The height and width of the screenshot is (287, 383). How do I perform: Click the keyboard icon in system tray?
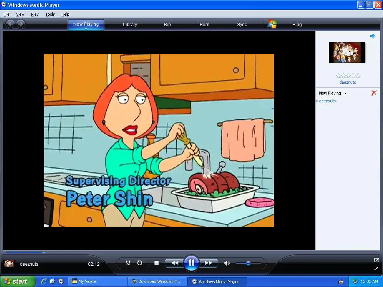tap(341, 282)
